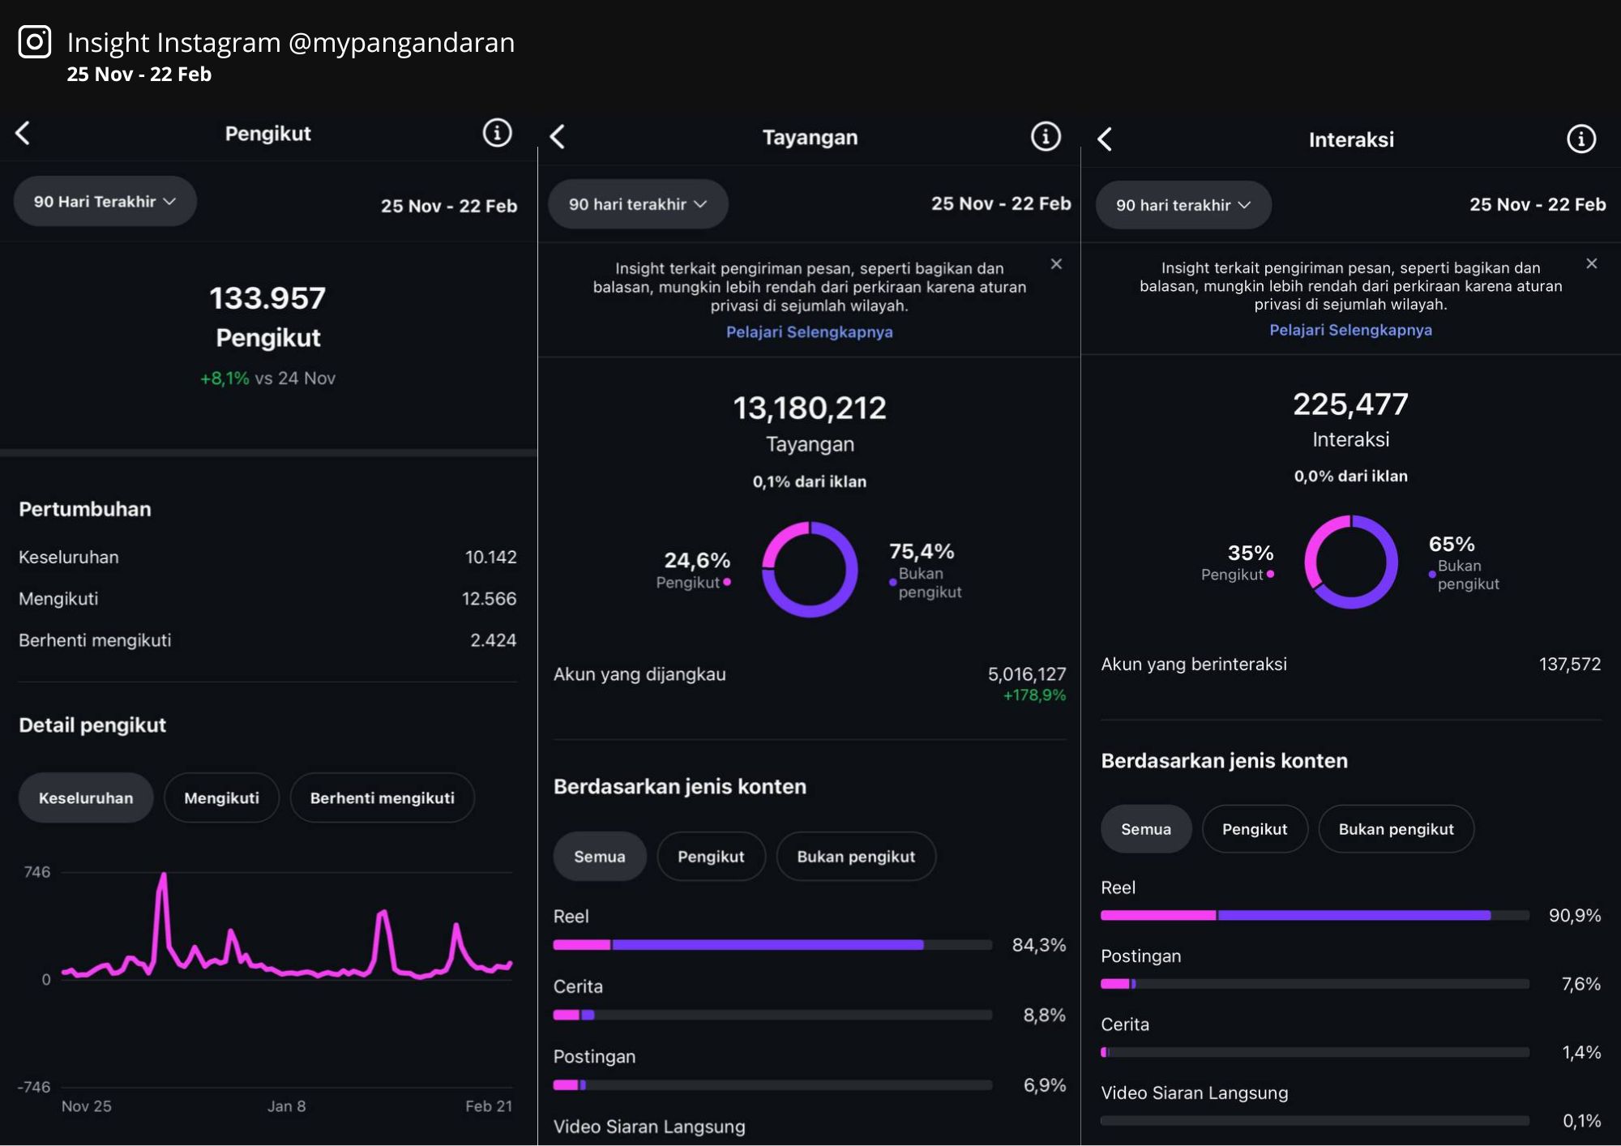Screen dimensions: 1621x1146
Task: Click '+8,1%' growth value
Action: 225,378
